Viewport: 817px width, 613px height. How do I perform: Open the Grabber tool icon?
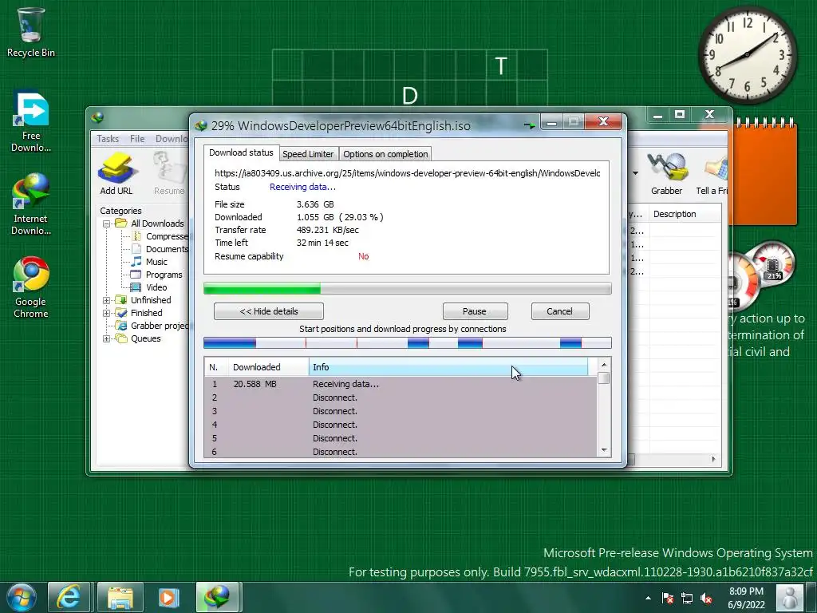[x=666, y=173]
